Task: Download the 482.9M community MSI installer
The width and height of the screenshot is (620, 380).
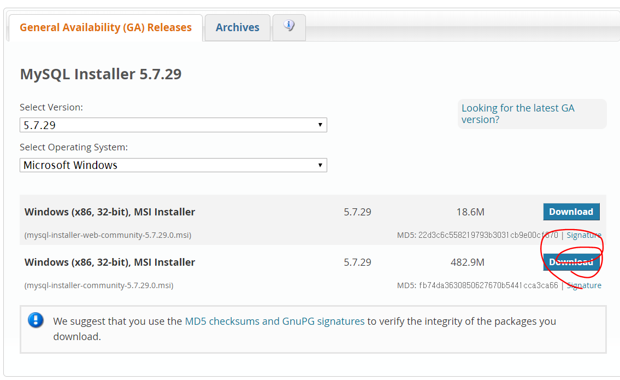Action: [x=571, y=262]
